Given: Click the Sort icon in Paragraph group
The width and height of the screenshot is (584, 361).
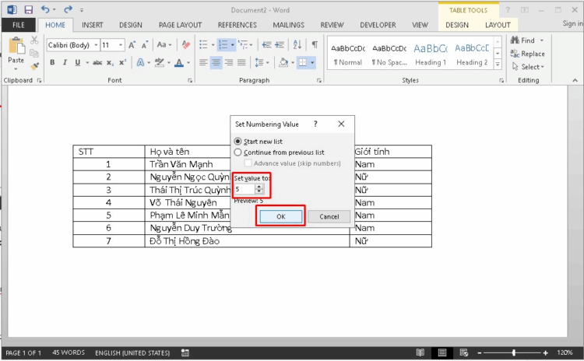Looking at the screenshot, I should click(297, 45).
